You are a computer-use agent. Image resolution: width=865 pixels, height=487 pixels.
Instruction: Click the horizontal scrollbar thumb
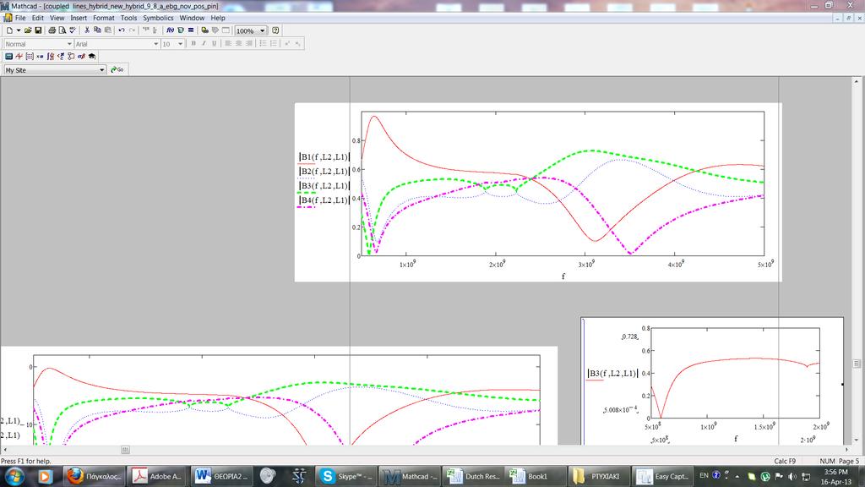[x=125, y=450]
